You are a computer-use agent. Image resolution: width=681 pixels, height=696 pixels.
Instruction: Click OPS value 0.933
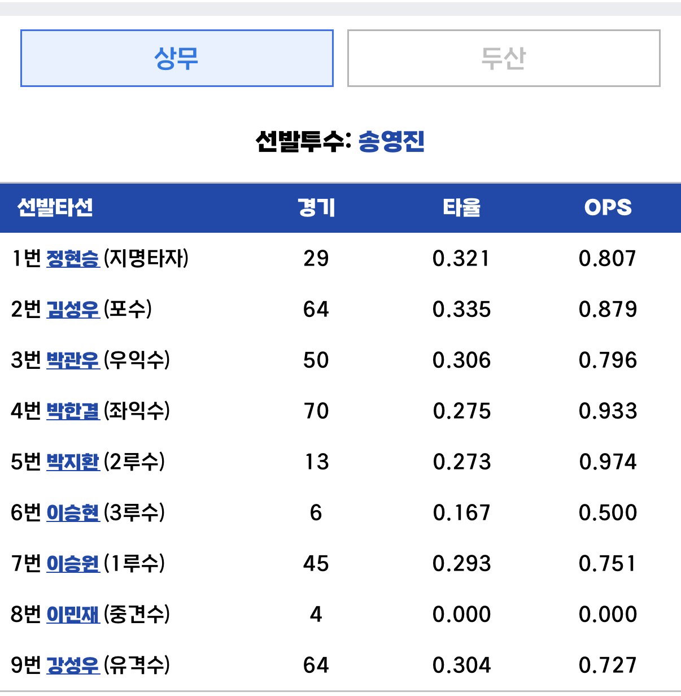click(x=608, y=411)
